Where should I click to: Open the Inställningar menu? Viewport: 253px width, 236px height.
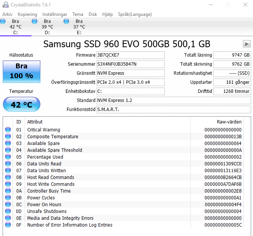[55, 14]
